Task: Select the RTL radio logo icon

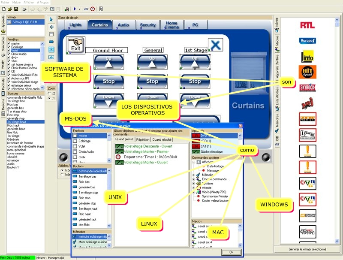Action: pyautogui.click(x=307, y=25)
